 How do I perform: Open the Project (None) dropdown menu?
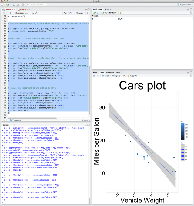tap(185, 5)
